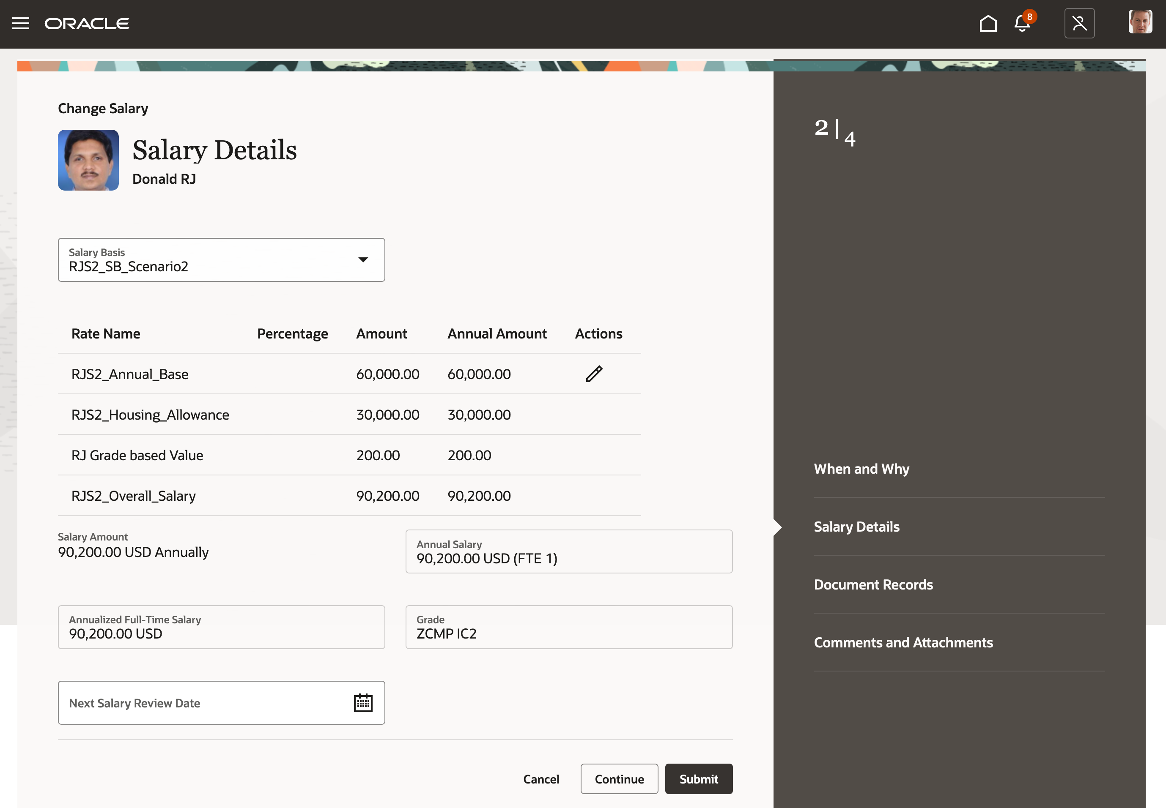Jump to Comments and Attachments section
Viewport: 1166px width, 808px height.
(x=903, y=642)
